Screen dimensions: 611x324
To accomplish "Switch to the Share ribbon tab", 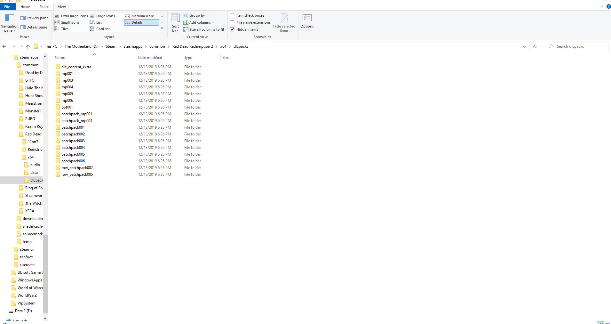I will point(44,6).
